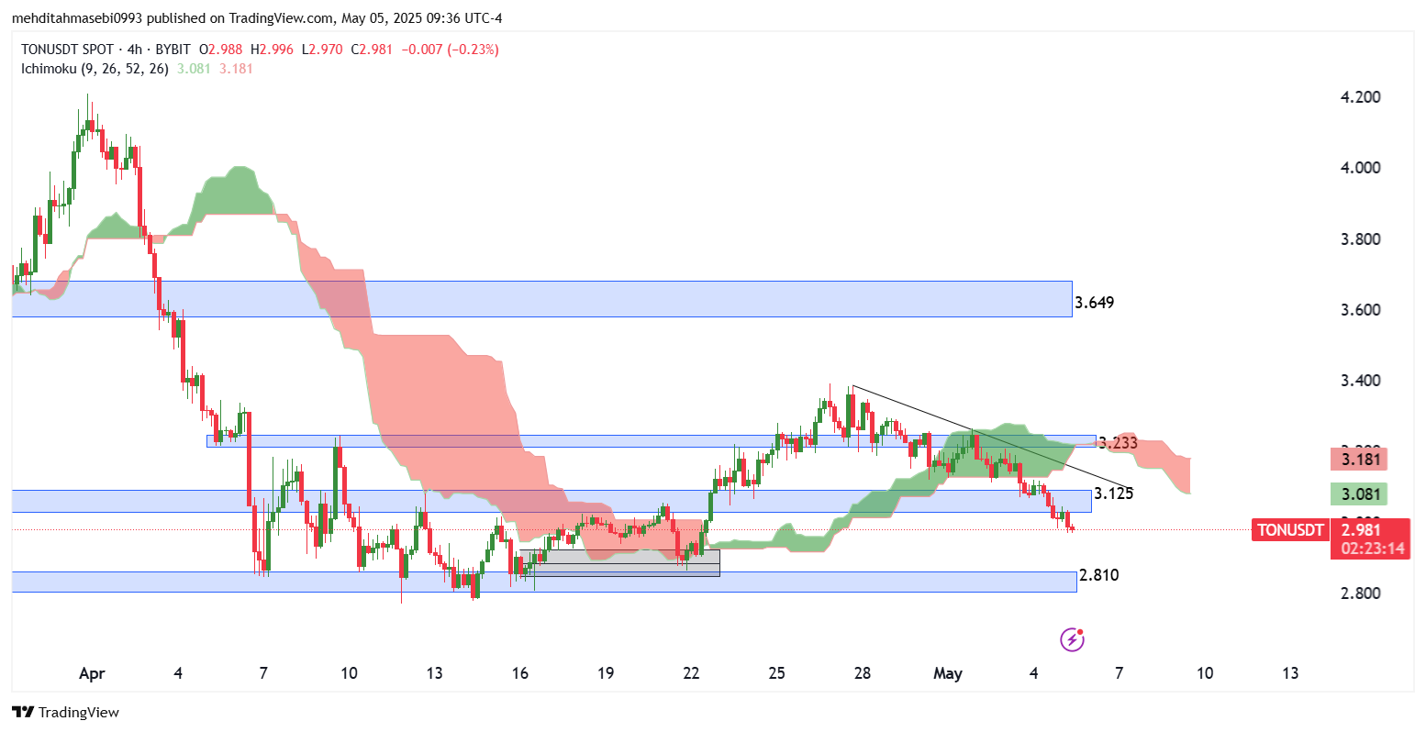1426x732 pixels.
Task: Click the purple lightning bolt icon
Action: pyautogui.click(x=1072, y=639)
